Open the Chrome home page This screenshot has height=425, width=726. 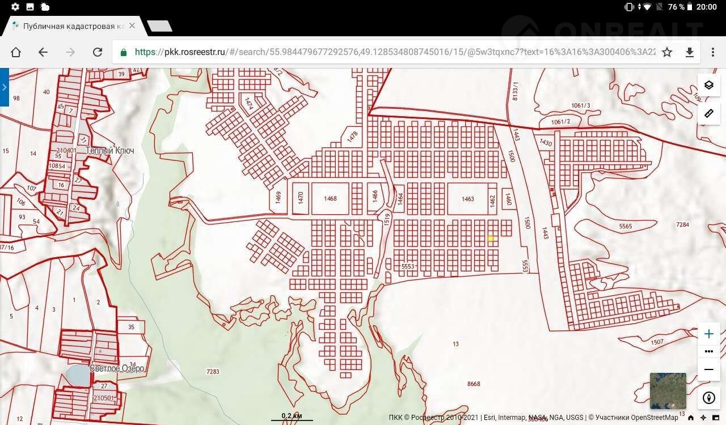point(16,52)
